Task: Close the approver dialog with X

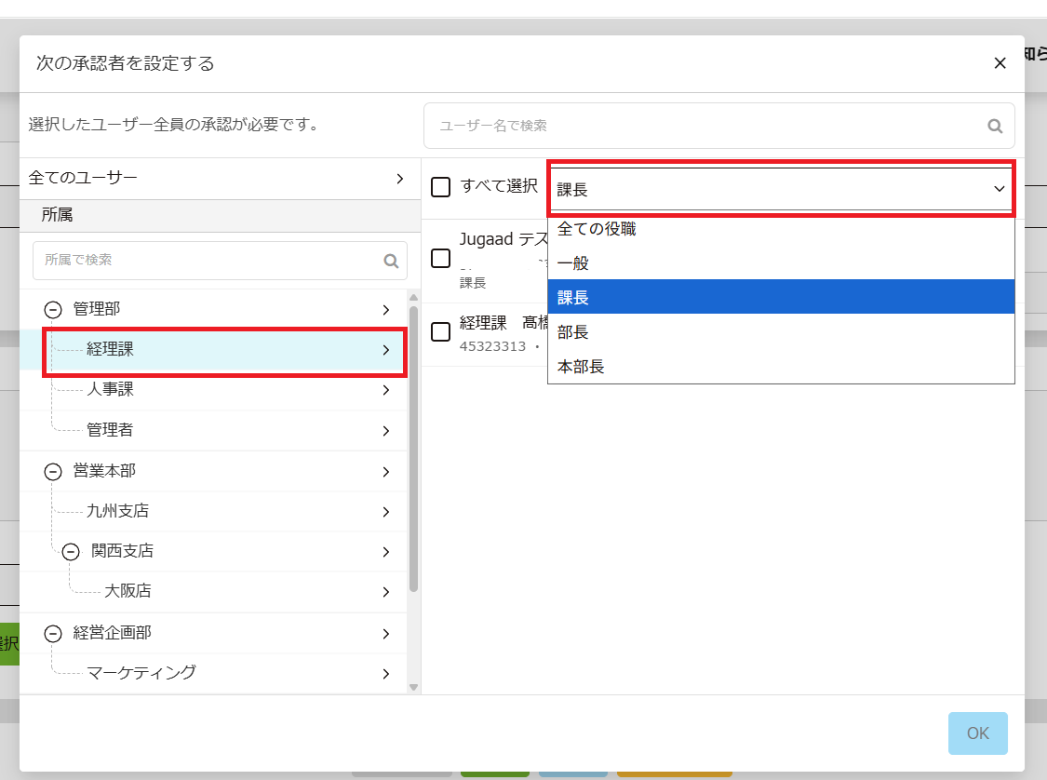Action: pos(1000,63)
